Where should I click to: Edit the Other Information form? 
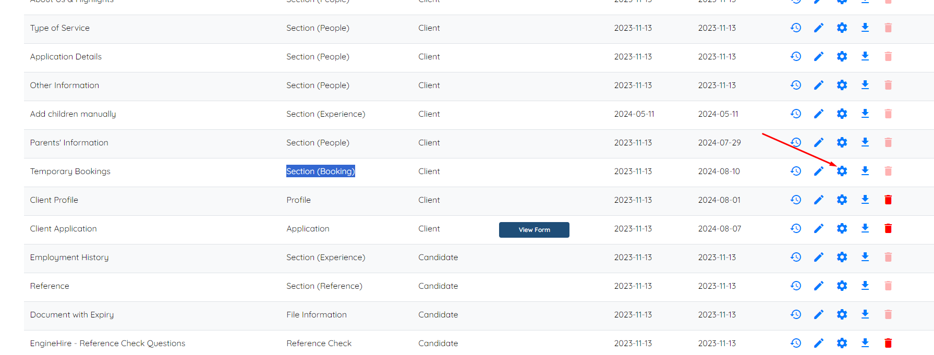point(819,85)
